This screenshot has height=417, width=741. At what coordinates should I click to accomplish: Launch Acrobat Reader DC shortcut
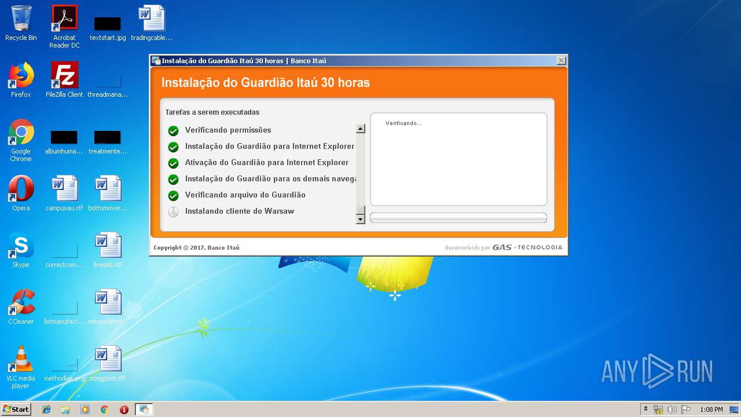[64, 27]
